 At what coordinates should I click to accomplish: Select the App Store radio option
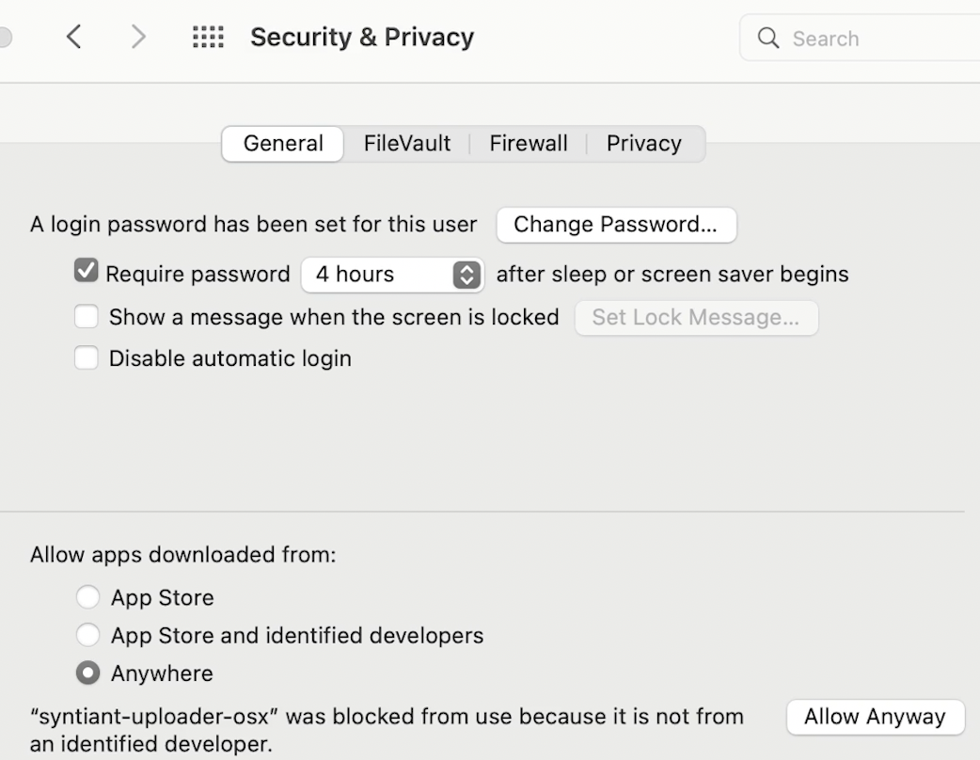click(87, 597)
